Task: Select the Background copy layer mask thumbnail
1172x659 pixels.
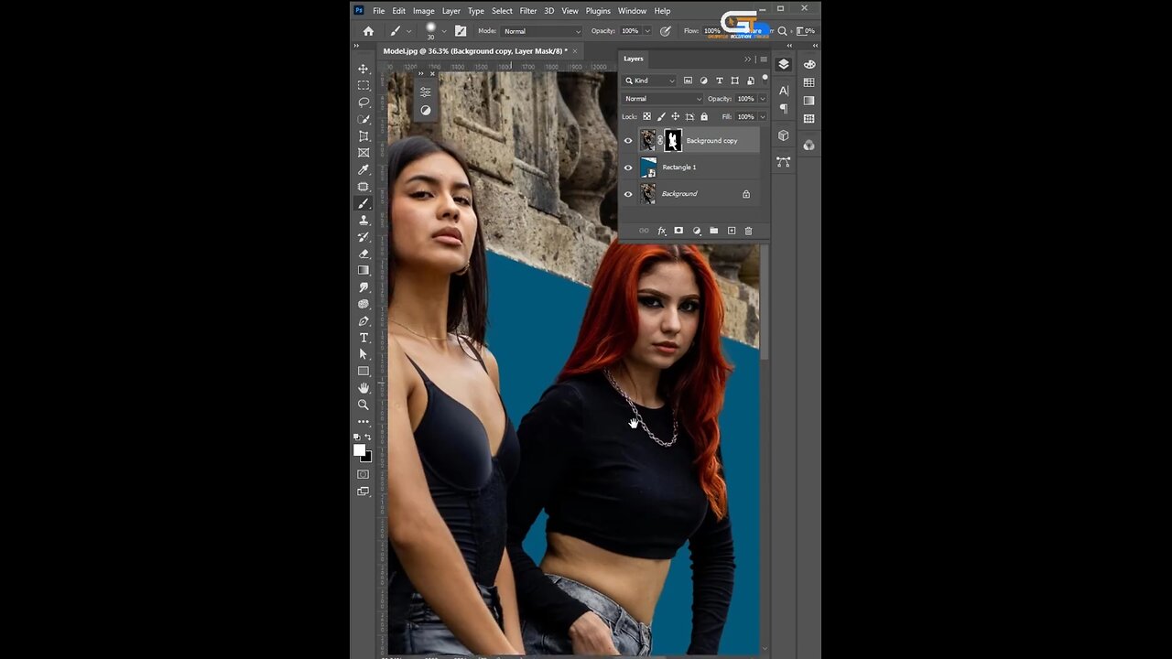Action: [673, 140]
